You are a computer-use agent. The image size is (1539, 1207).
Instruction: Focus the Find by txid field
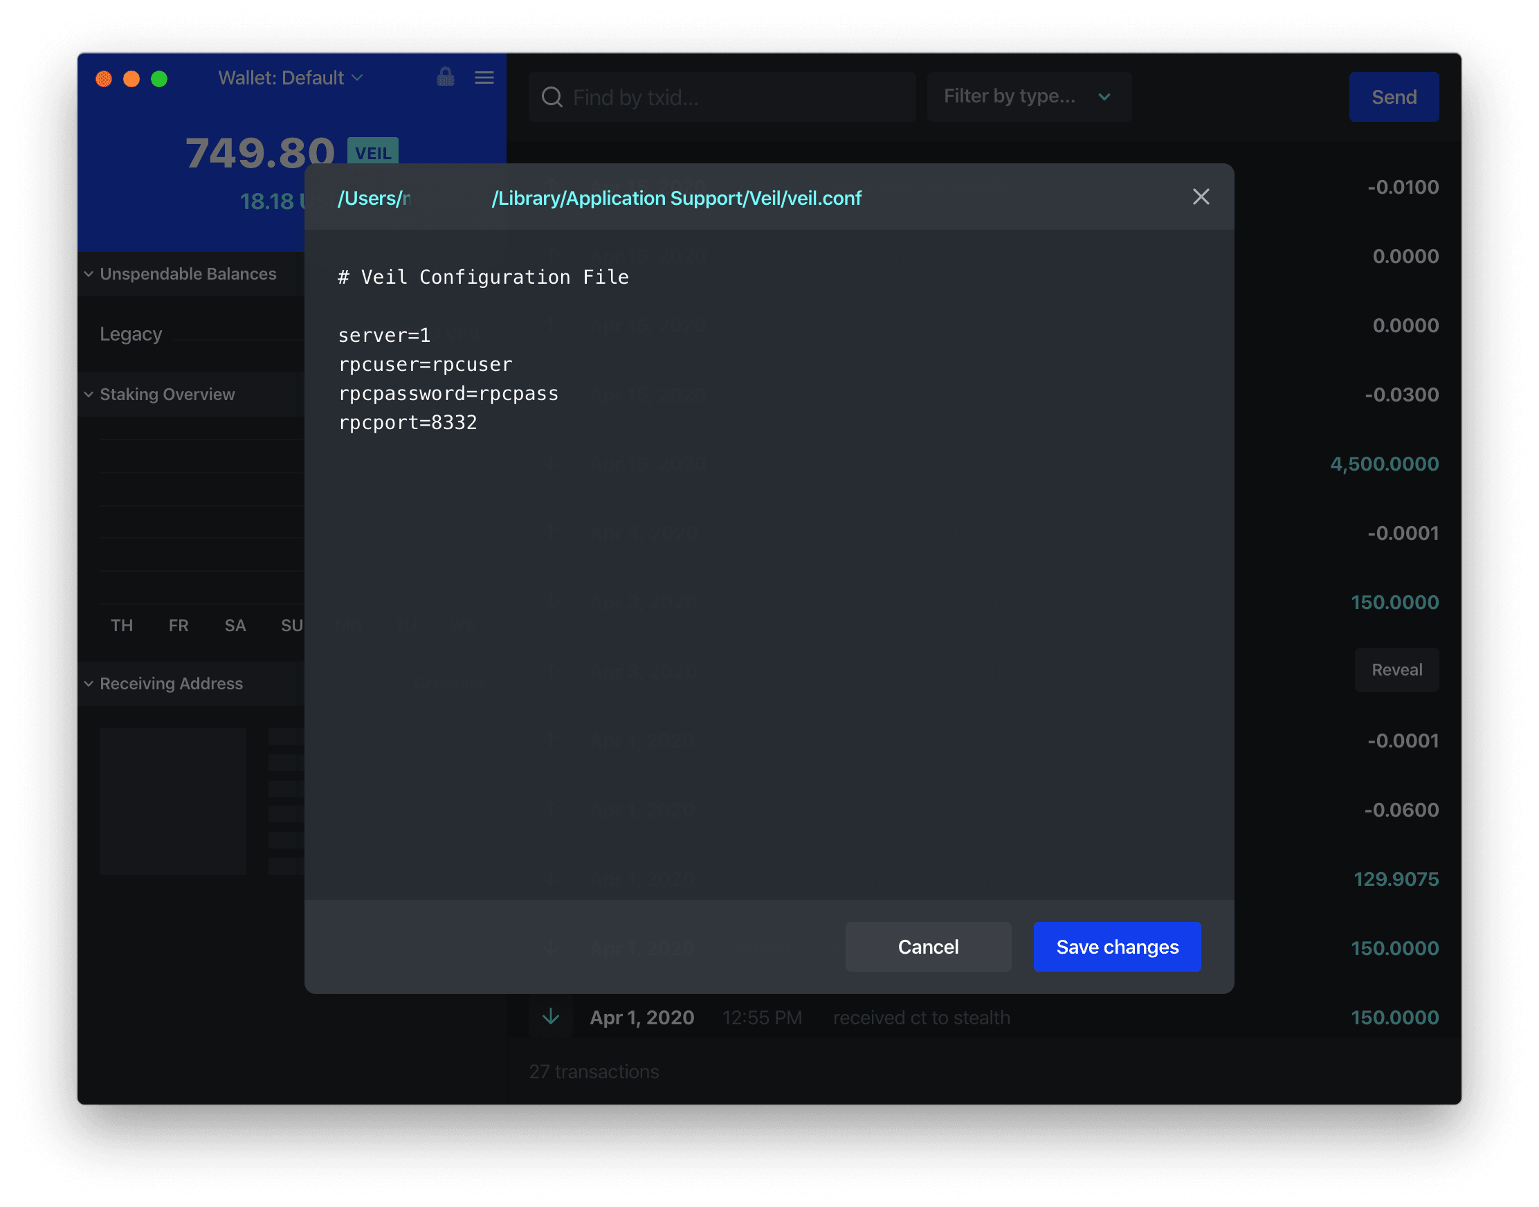(722, 97)
